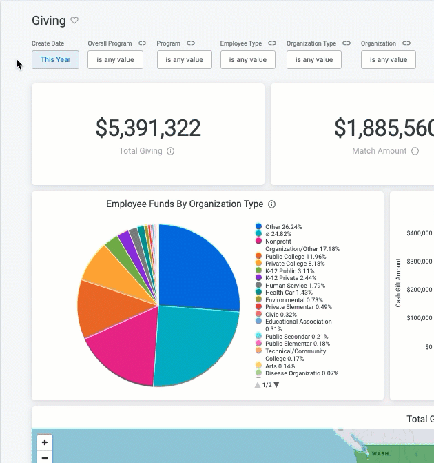Click the 'Cash Gift Amount' axis title

point(398,283)
